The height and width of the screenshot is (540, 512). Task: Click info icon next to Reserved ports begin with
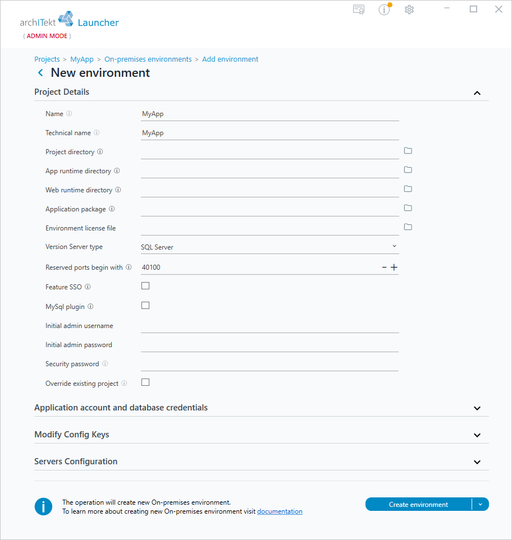tap(129, 267)
